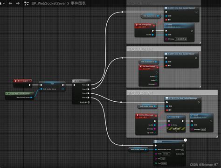Image resolution: width=221 pixels, height=168 pixels.
Task: Expand the Print String advanced options arrow
Action: pos(176,131)
